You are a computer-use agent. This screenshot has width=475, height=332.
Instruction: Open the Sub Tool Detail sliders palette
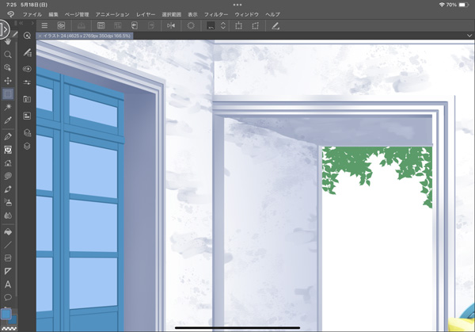point(28,83)
